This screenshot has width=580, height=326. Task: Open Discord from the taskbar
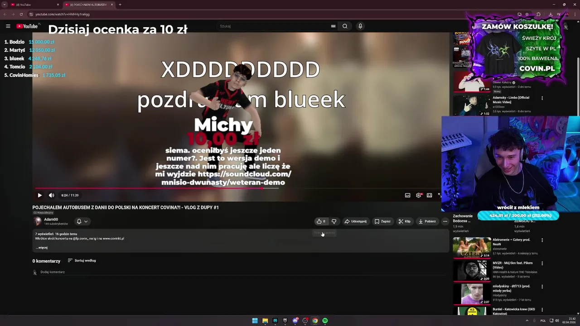(x=295, y=321)
